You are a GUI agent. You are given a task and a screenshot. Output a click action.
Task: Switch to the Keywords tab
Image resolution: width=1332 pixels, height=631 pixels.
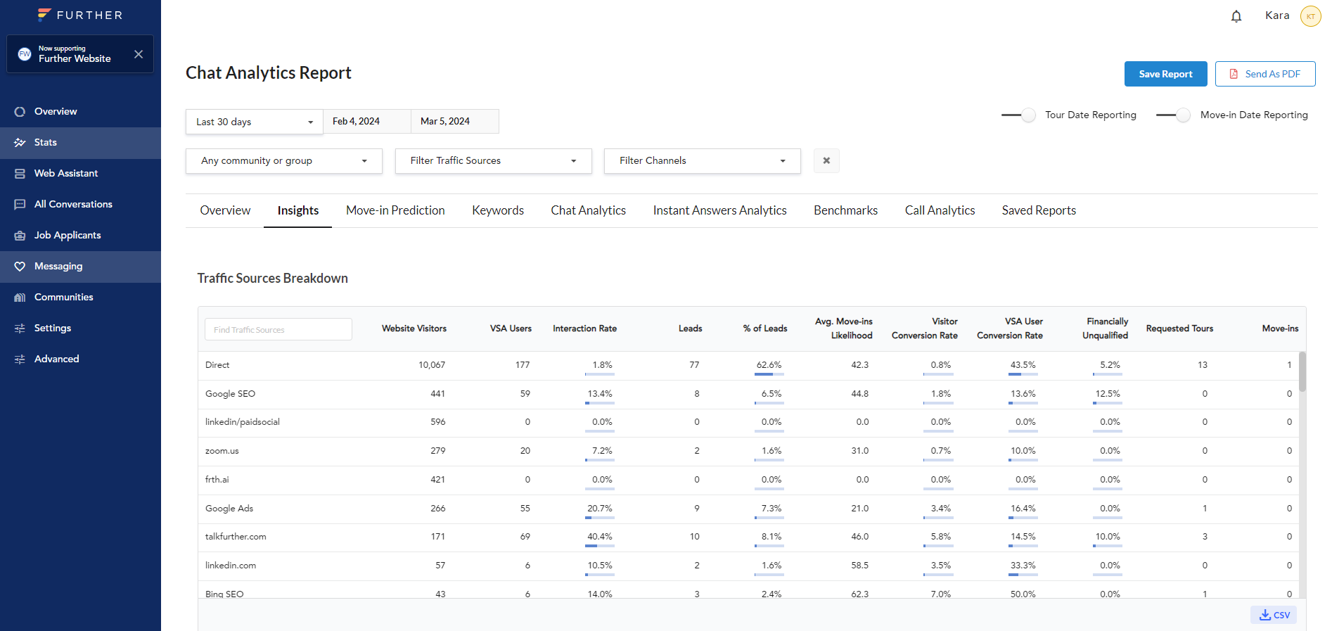coord(497,210)
